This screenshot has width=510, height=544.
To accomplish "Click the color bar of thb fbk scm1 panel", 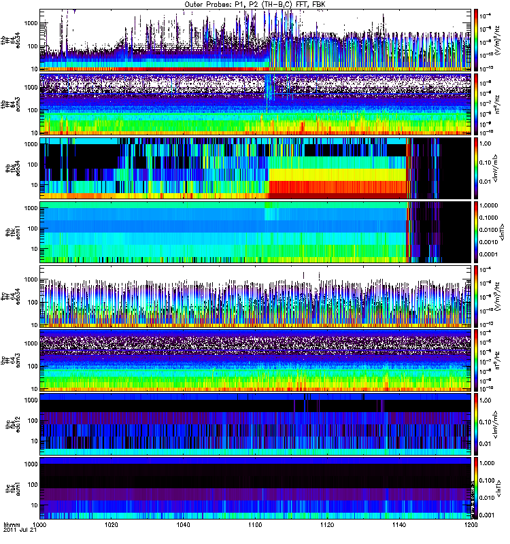I will pos(476,232).
